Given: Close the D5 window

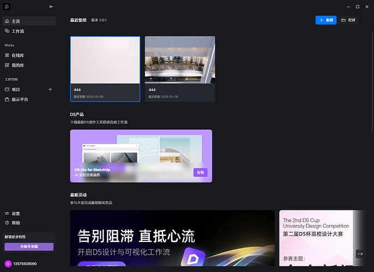Looking at the screenshot, I should pos(367,7).
